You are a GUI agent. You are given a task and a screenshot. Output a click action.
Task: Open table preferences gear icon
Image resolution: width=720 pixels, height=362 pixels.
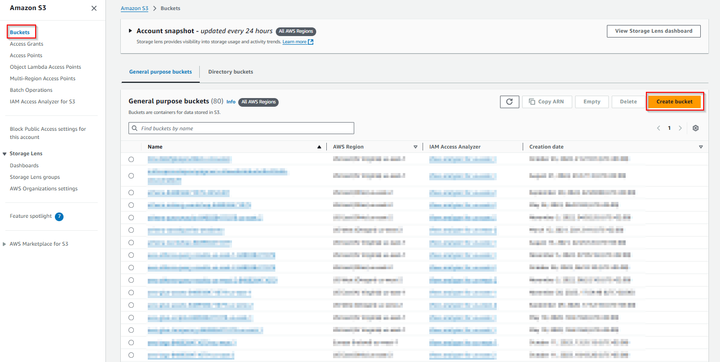coord(695,128)
